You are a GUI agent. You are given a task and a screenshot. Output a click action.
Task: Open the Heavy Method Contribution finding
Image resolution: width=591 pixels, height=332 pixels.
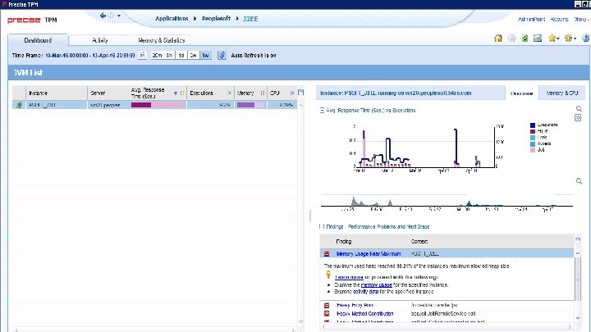[x=364, y=313]
